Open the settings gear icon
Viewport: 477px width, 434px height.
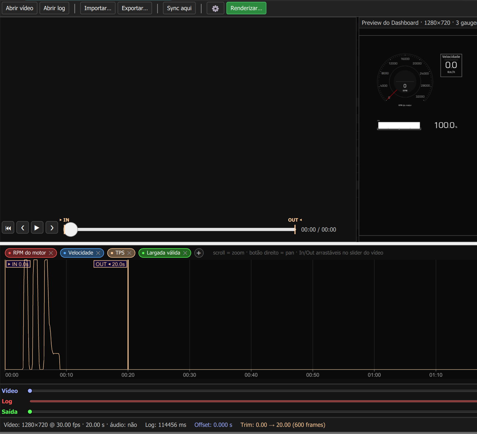[x=215, y=8]
